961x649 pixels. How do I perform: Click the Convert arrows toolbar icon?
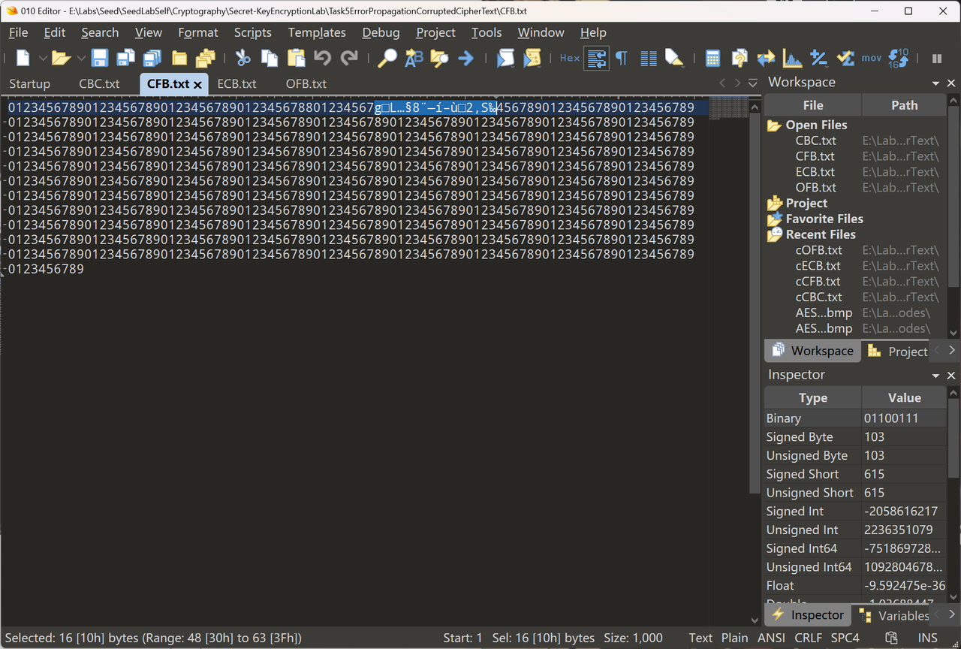point(766,58)
